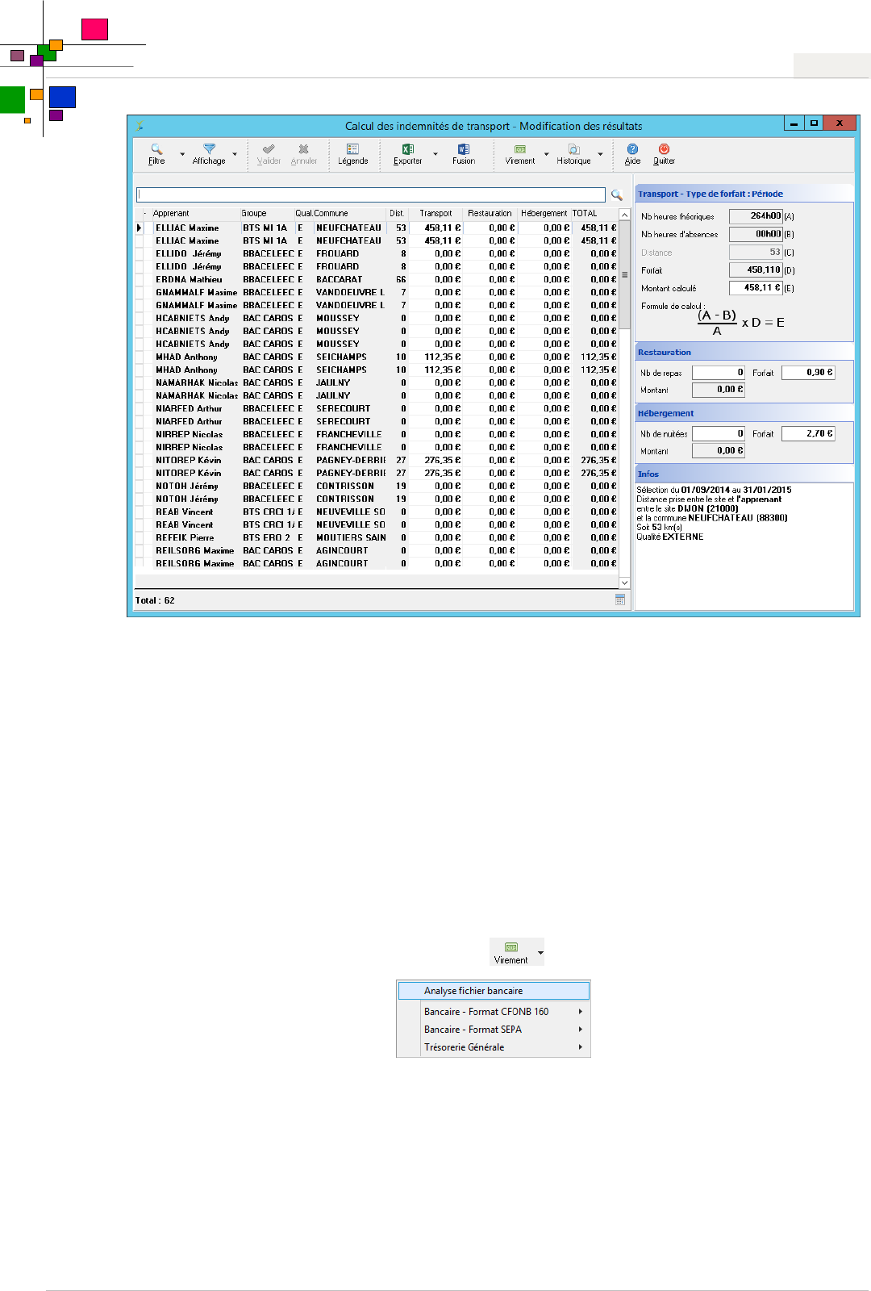Expand the Historique dropdown arrow
Screen dimensions: 871x1291
[600, 153]
